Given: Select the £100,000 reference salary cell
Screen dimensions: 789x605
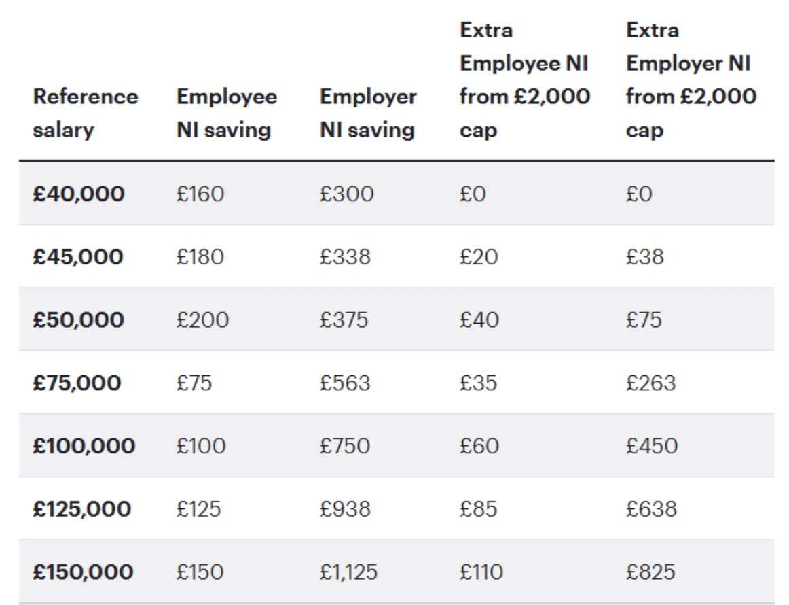Looking at the screenshot, I should [x=84, y=446].
